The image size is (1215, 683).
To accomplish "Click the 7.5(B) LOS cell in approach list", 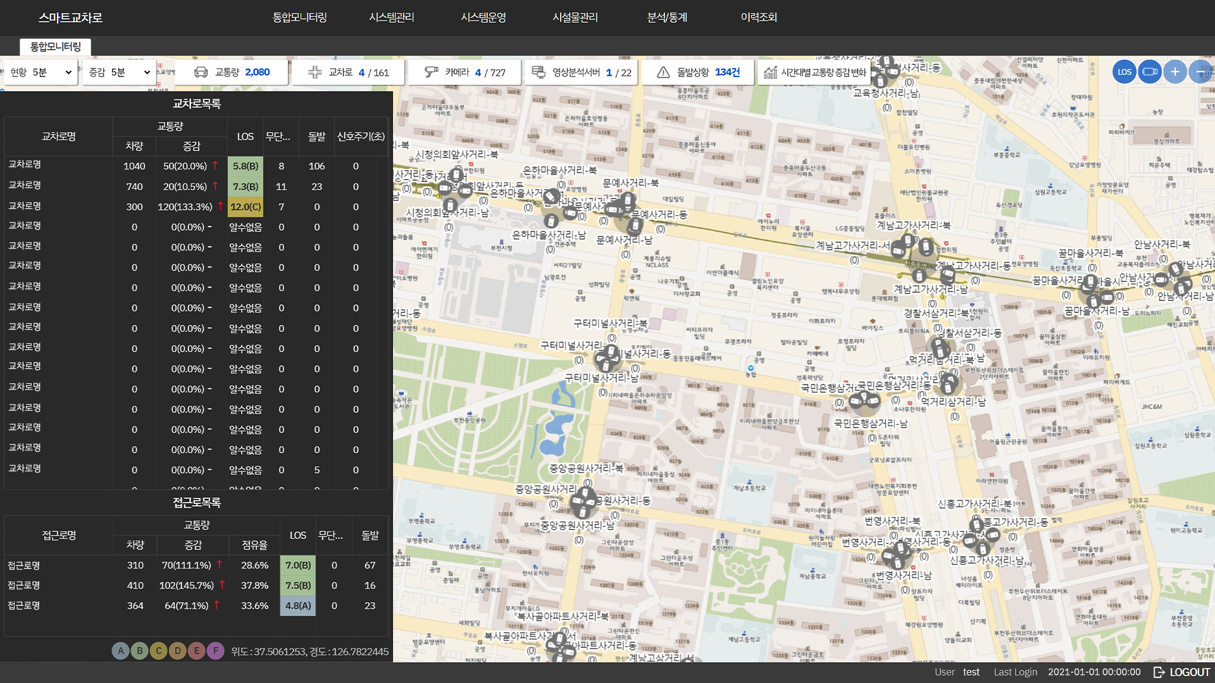I will tap(298, 586).
